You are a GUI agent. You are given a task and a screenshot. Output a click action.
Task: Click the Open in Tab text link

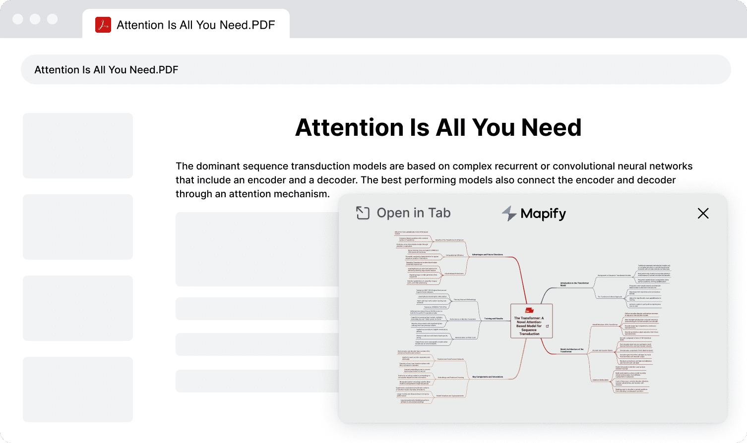(x=413, y=213)
